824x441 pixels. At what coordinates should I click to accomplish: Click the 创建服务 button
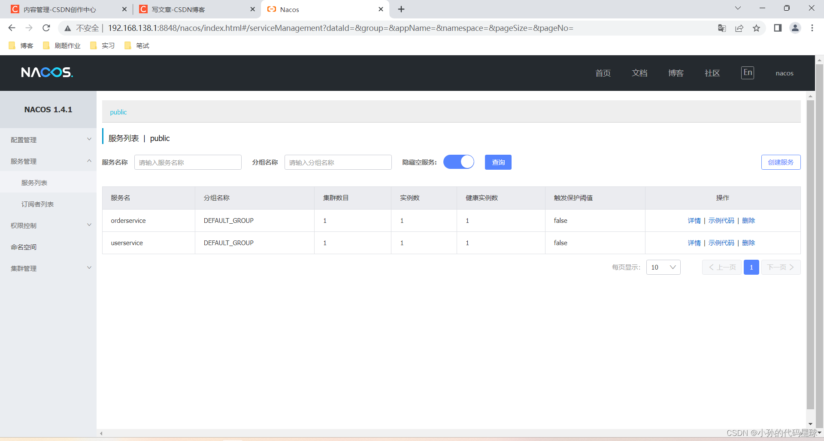781,162
